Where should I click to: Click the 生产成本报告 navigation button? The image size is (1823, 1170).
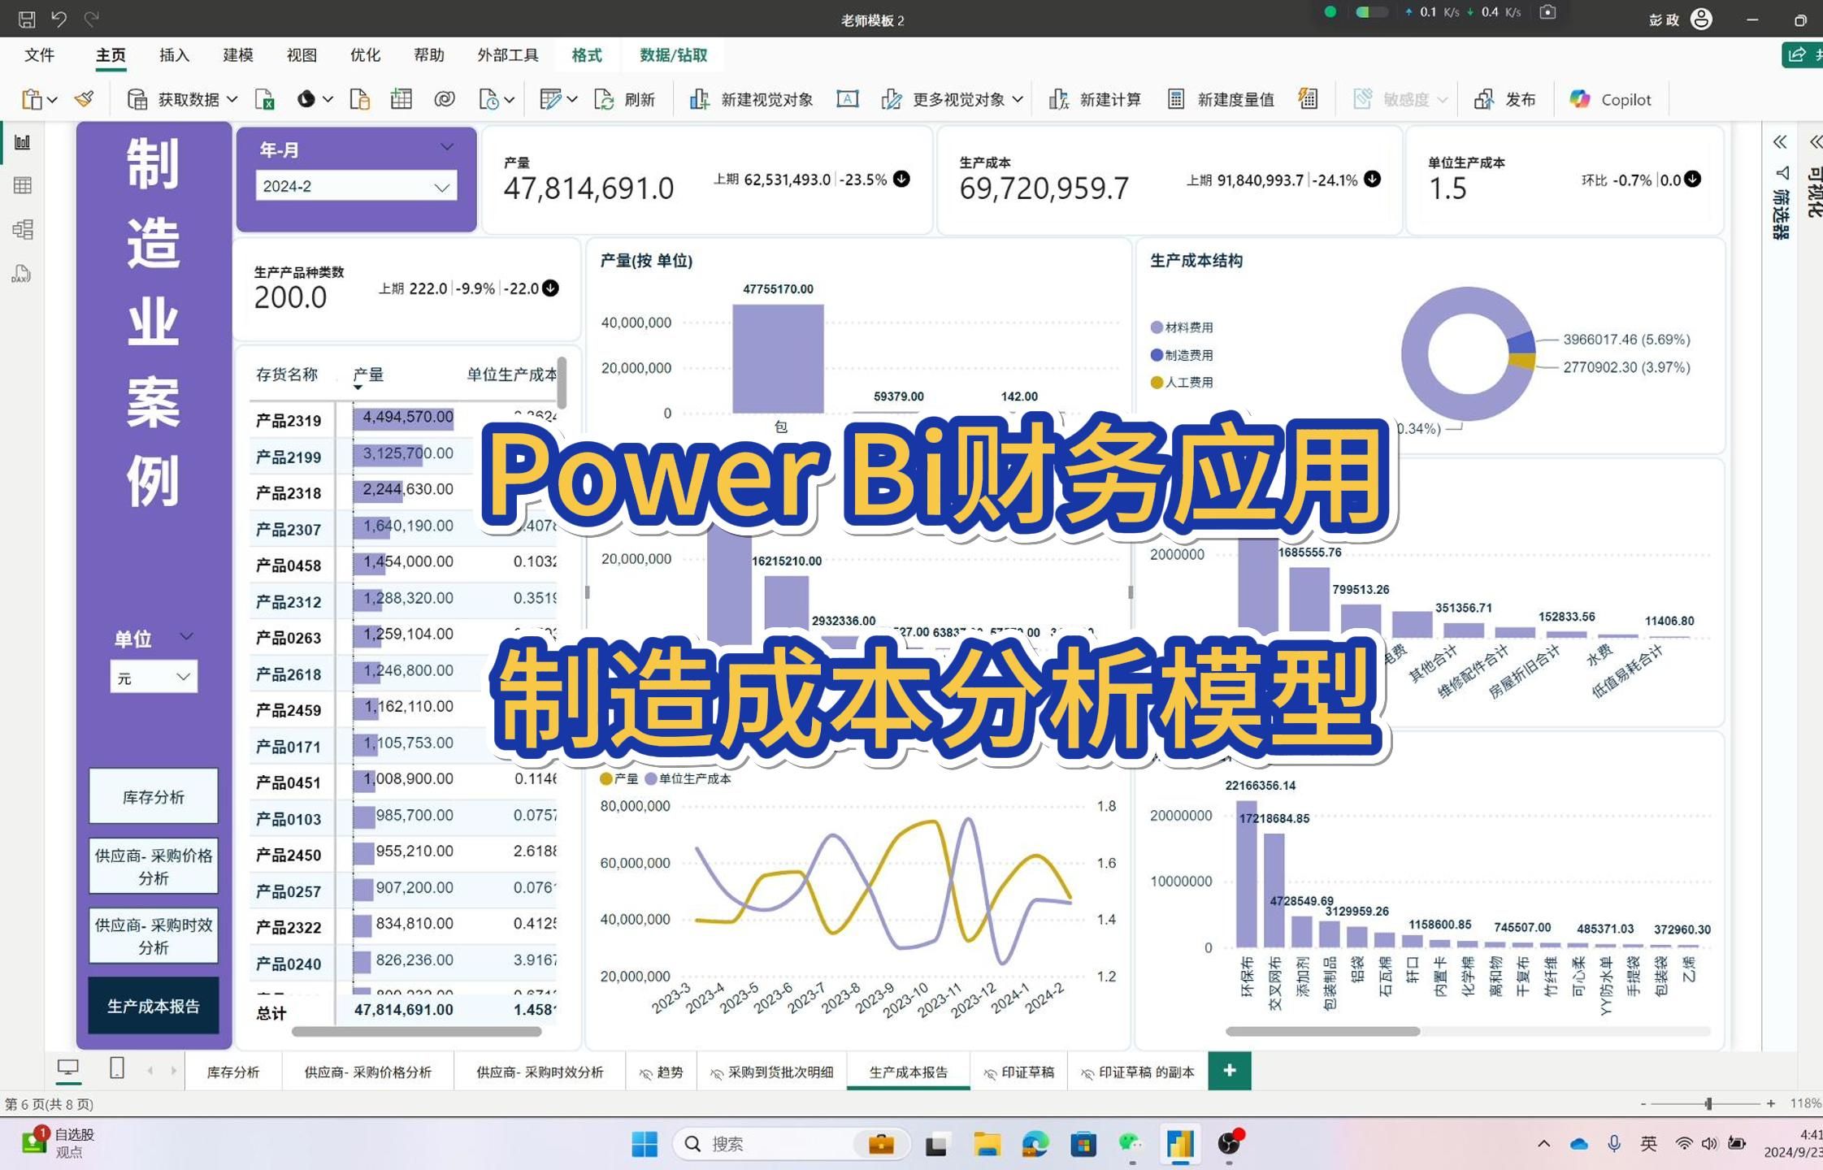pyautogui.click(x=154, y=1006)
